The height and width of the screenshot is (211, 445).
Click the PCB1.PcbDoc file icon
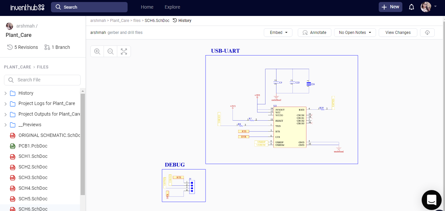coord(13,146)
